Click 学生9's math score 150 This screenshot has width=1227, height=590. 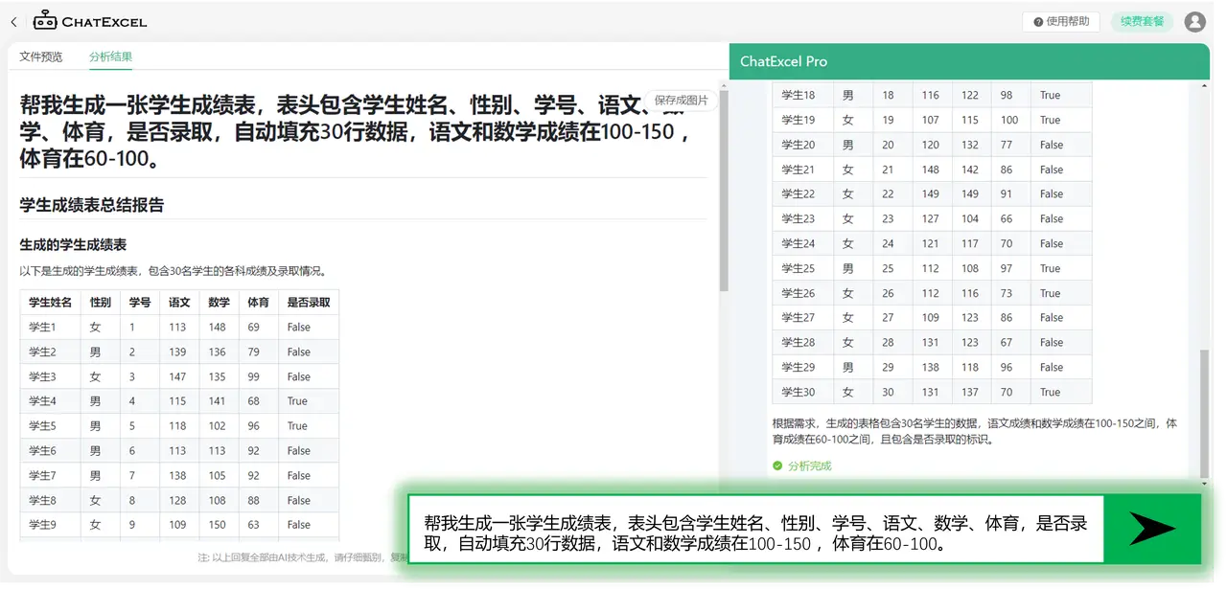click(x=218, y=525)
